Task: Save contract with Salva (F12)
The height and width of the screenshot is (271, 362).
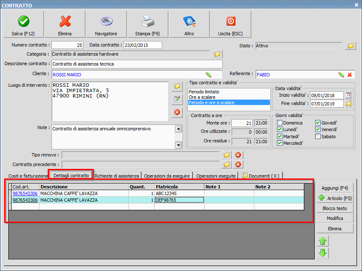Action: click(24, 24)
